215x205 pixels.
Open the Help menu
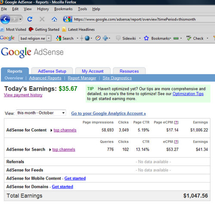pos(96,9)
